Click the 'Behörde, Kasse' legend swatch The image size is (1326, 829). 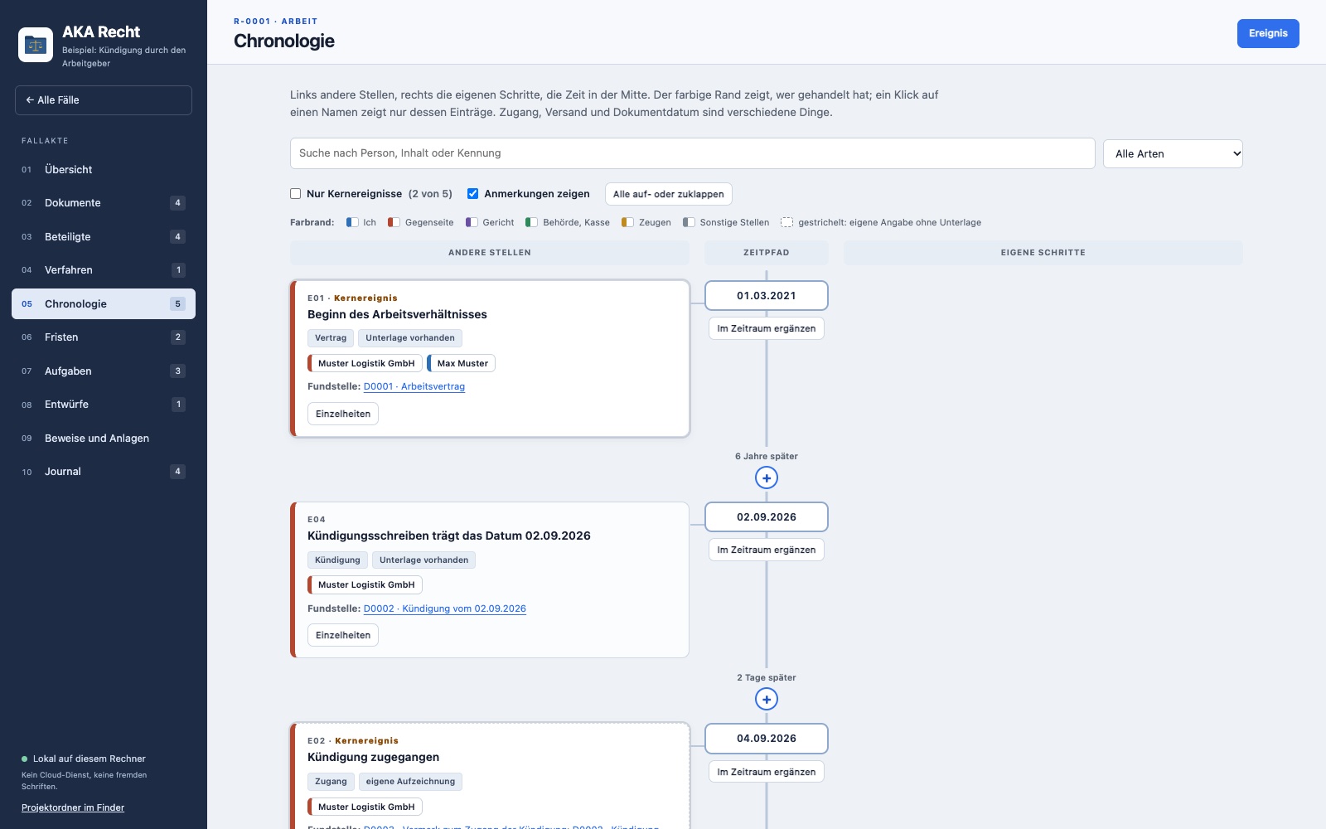(532, 222)
